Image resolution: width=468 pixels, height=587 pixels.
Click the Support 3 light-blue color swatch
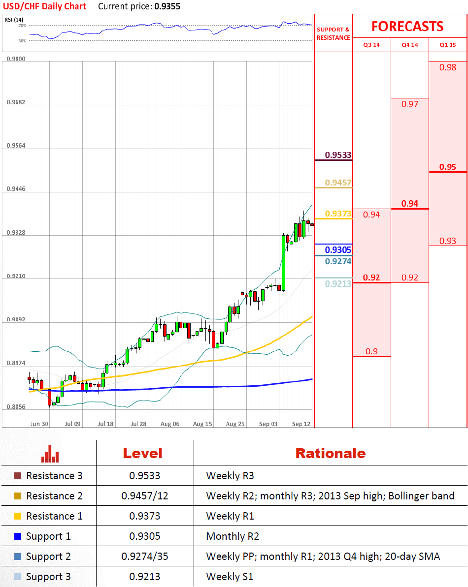pos(17,577)
